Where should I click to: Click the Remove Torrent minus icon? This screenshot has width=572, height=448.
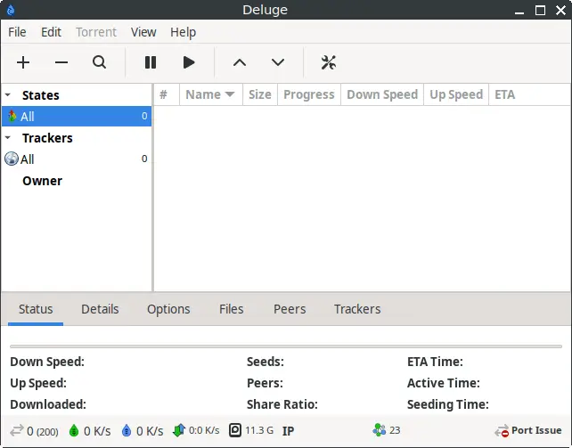coord(61,62)
